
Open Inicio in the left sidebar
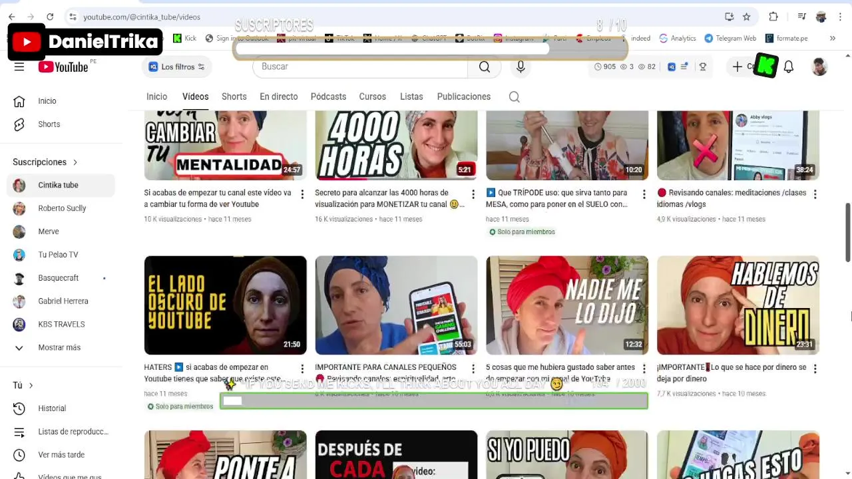[60, 101]
